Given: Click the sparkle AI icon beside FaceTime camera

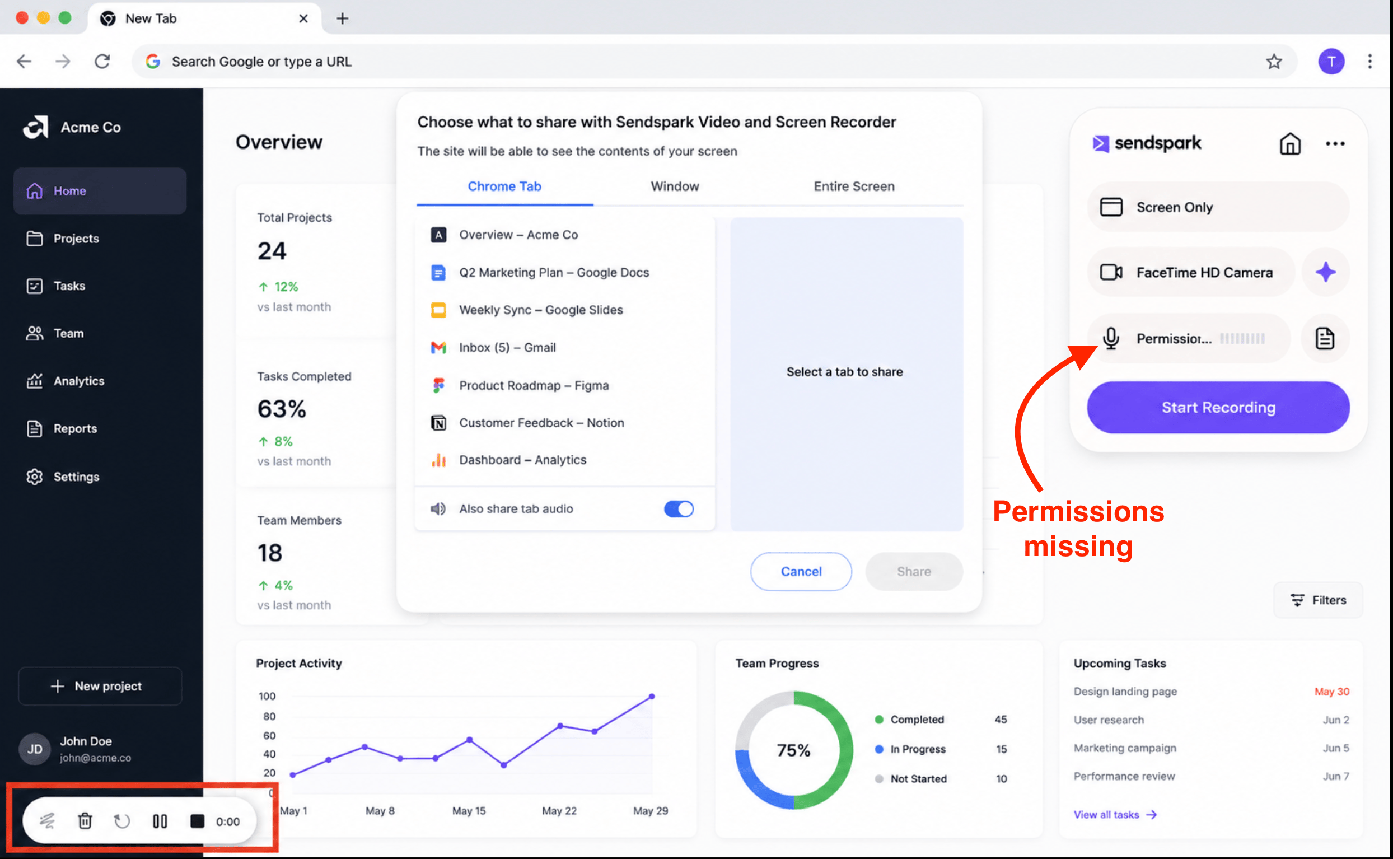Looking at the screenshot, I should click(1325, 272).
